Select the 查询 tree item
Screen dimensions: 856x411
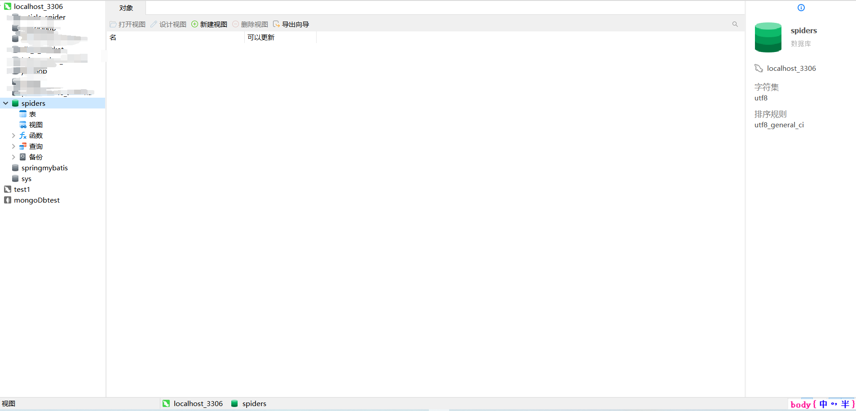coord(36,146)
